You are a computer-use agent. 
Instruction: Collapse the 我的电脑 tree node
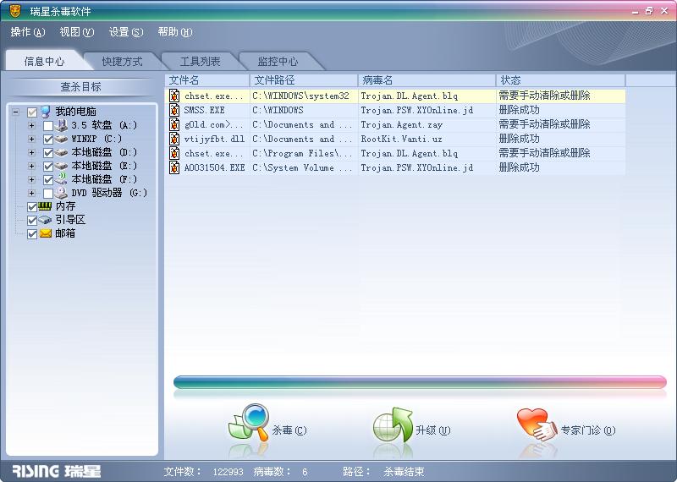click(x=15, y=112)
